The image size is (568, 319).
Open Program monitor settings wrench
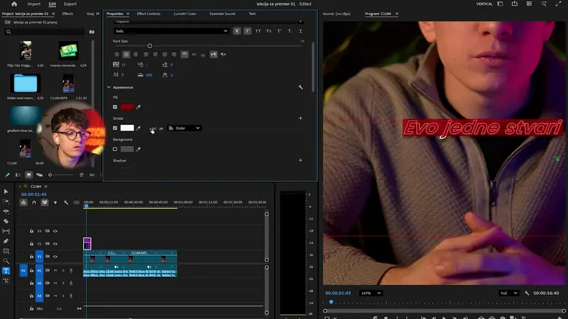coord(527,293)
